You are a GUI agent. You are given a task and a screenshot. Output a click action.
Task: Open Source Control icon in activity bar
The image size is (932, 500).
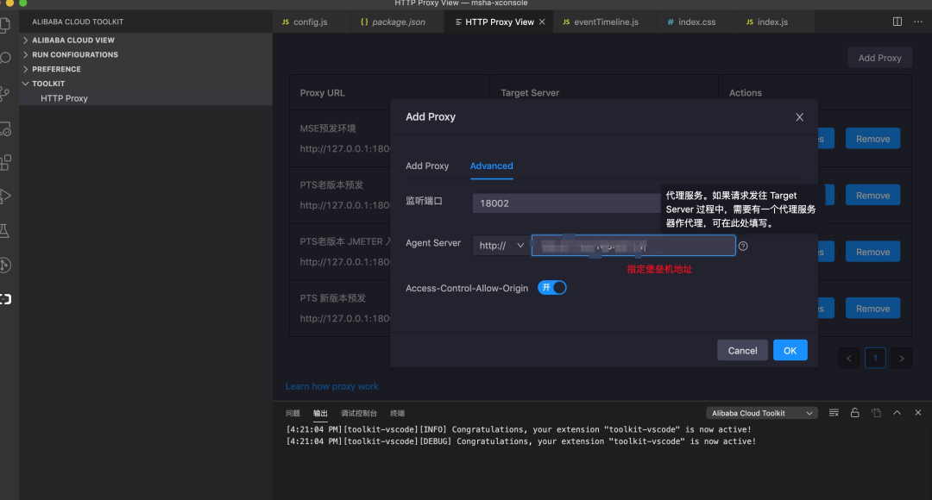click(x=5, y=93)
